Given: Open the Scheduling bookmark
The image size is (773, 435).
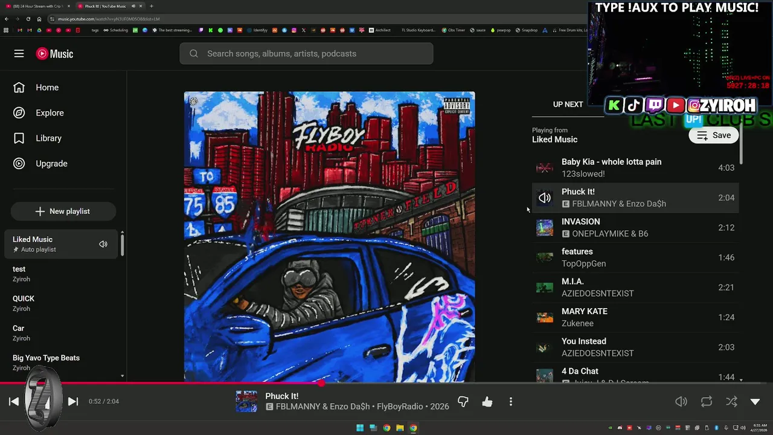Looking at the screenshot, I should [x=116, y=30].
